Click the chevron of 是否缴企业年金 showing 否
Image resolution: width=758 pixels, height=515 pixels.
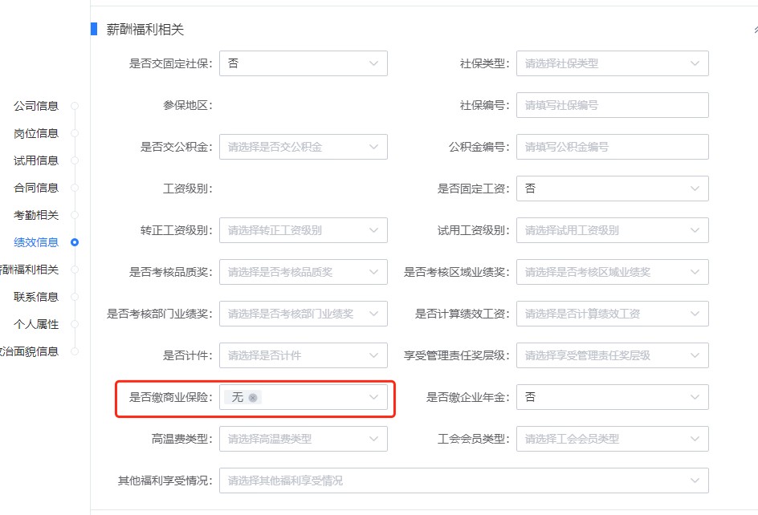695,396
